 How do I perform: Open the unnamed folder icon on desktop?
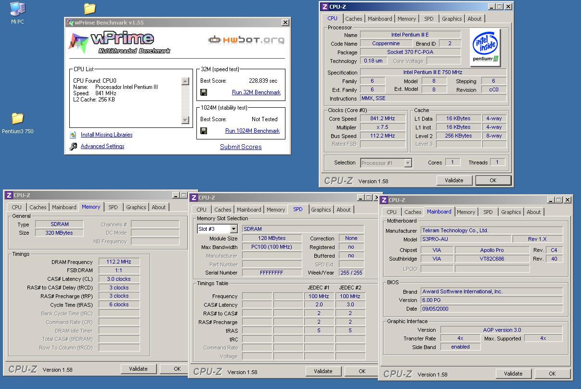pos(90,8)
